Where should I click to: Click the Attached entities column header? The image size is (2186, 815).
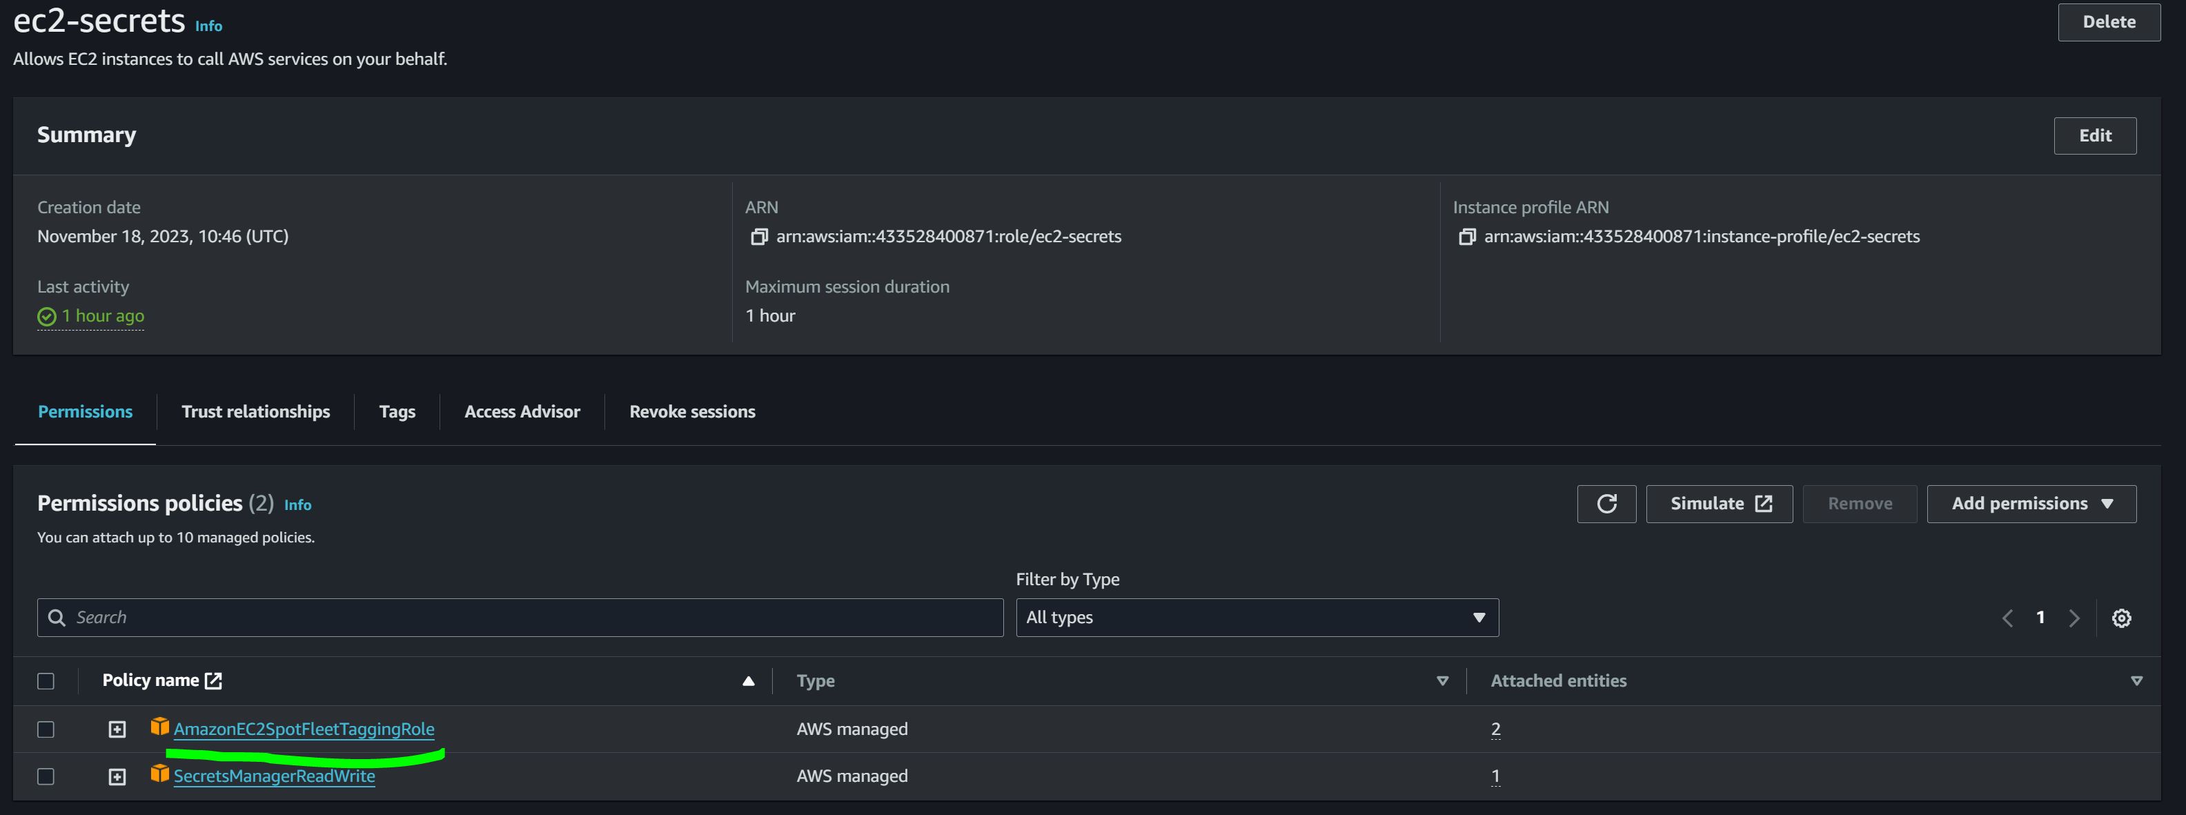[x=1558, y=681]
